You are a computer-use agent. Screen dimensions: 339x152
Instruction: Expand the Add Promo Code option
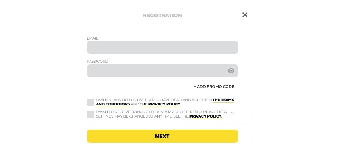click(x=214, y=86)
